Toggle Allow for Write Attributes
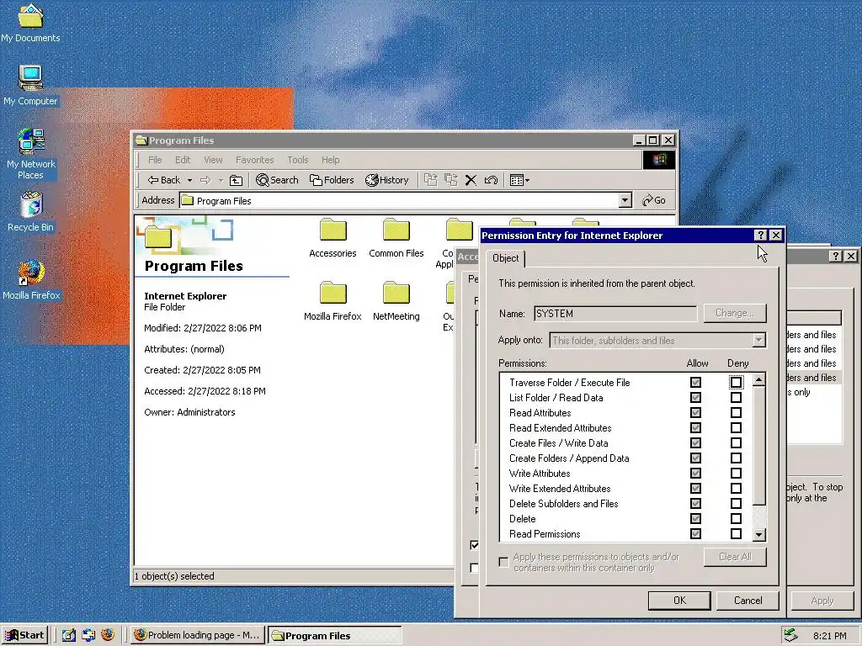The height and width of the screenshot is (646, 862). [695, 473]
